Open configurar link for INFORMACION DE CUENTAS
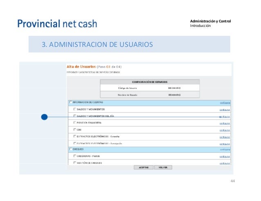 coord(225,103)
